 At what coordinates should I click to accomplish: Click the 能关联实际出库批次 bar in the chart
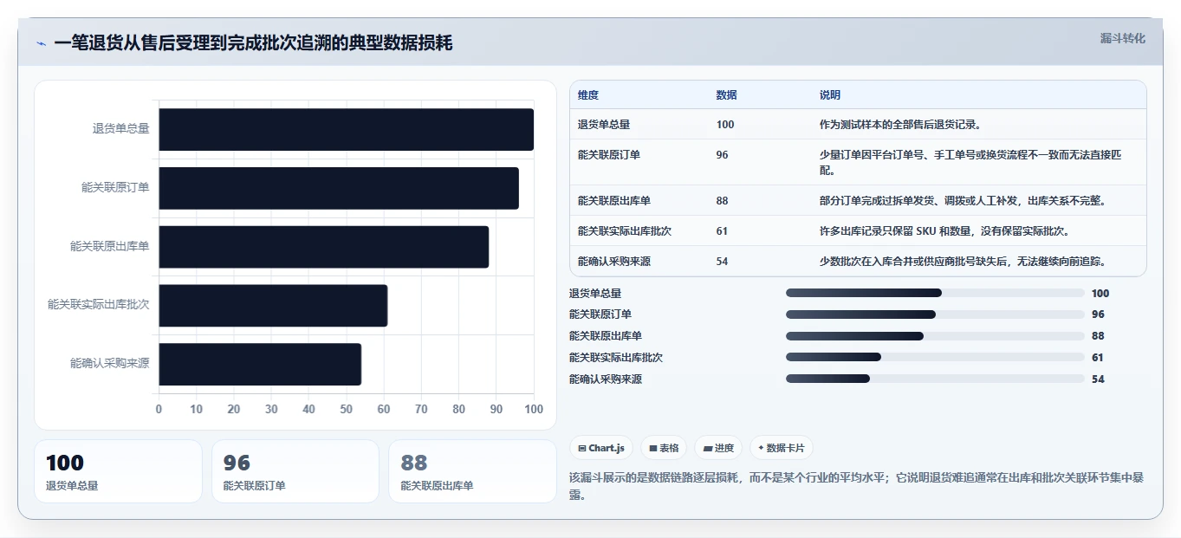(x=273, y=306)
